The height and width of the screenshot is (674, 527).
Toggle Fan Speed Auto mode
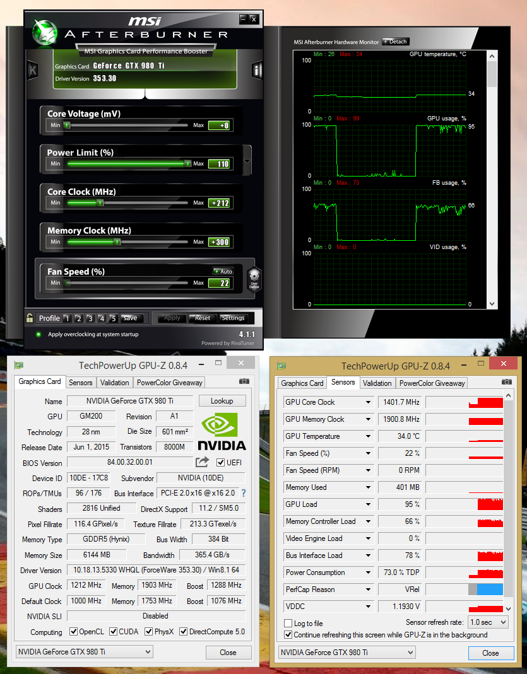click(x=223, y=271)
